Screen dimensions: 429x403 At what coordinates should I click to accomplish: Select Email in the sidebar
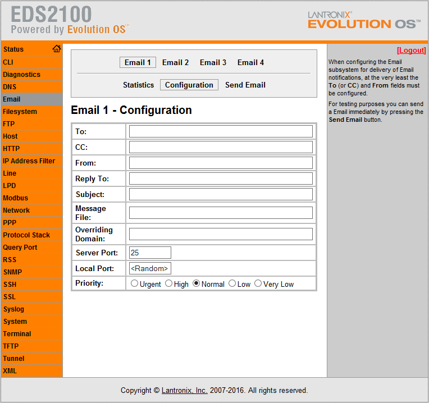pyautogui.click(x=31, y=99)
